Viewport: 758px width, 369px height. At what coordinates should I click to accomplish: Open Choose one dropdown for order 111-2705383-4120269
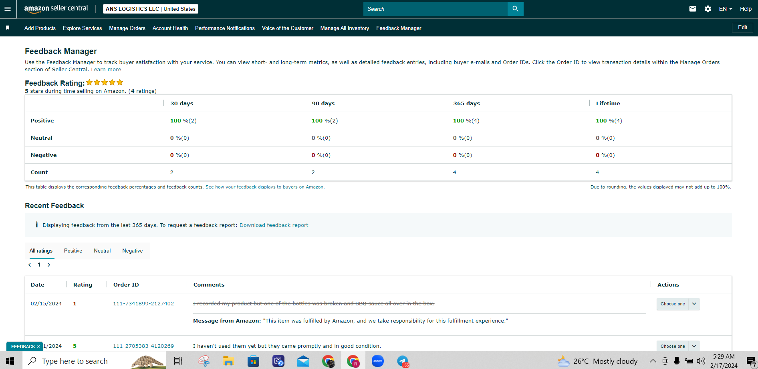point(678,346)
